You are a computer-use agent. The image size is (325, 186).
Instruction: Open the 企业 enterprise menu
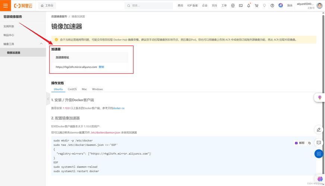click(205, 6)
